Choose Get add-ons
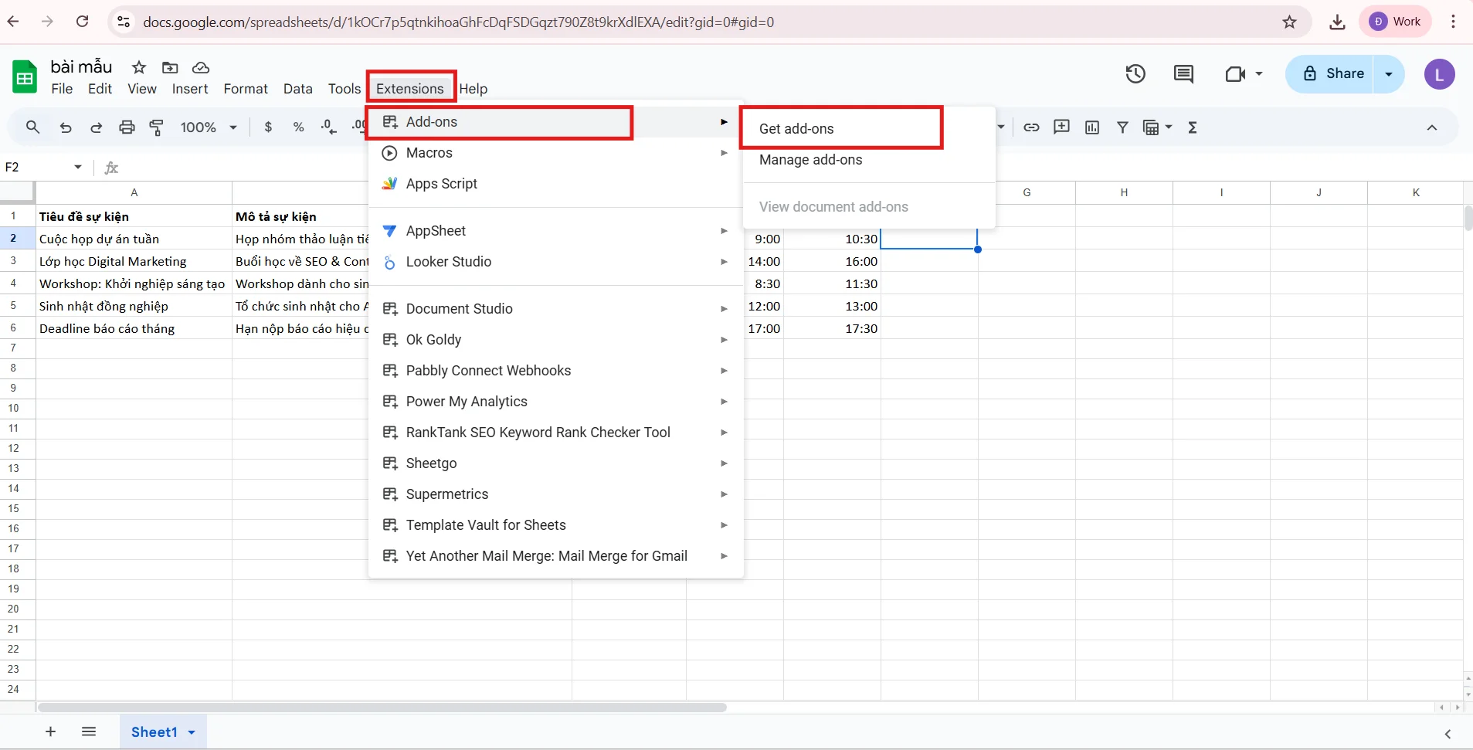 pyautogui.click(x=869, y=129)
